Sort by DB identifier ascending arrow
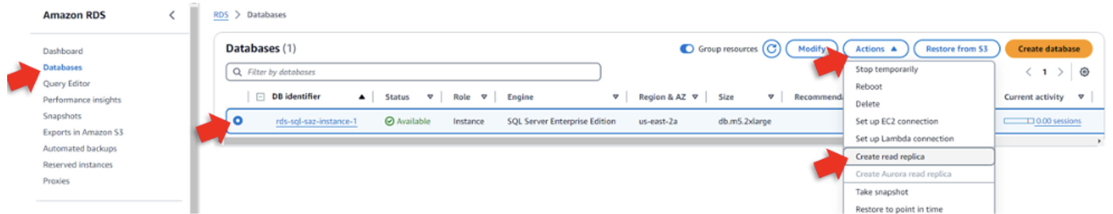This screenshot has width=1113, height=214. coord(361,97)
